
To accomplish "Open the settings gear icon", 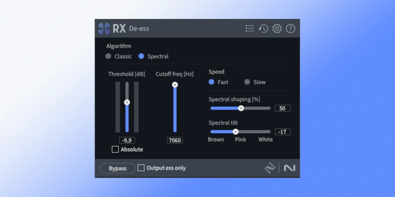I will (277, 28).
